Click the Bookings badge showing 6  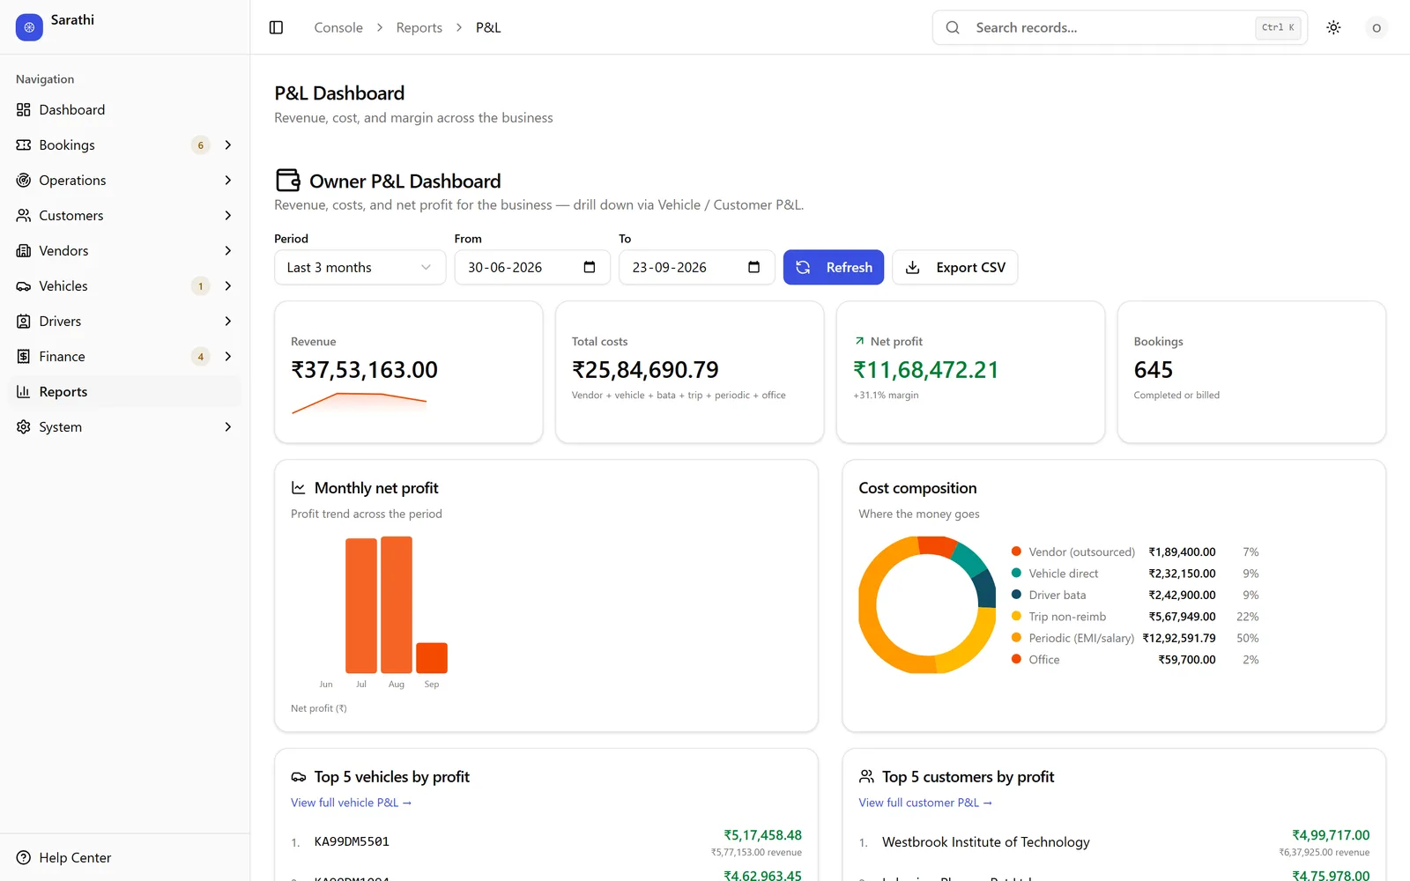200,144
